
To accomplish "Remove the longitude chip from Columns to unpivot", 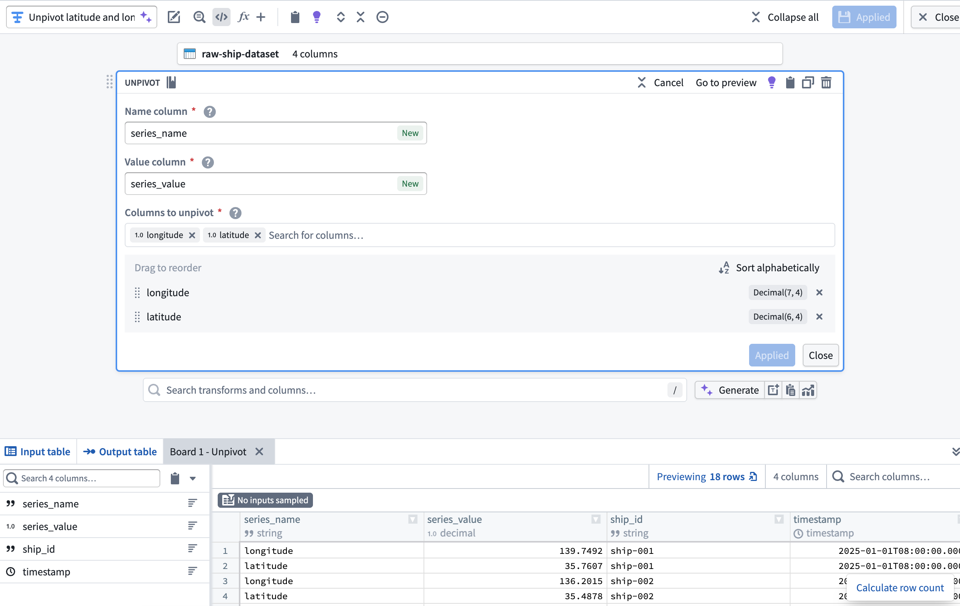I will tap(192, 235).
